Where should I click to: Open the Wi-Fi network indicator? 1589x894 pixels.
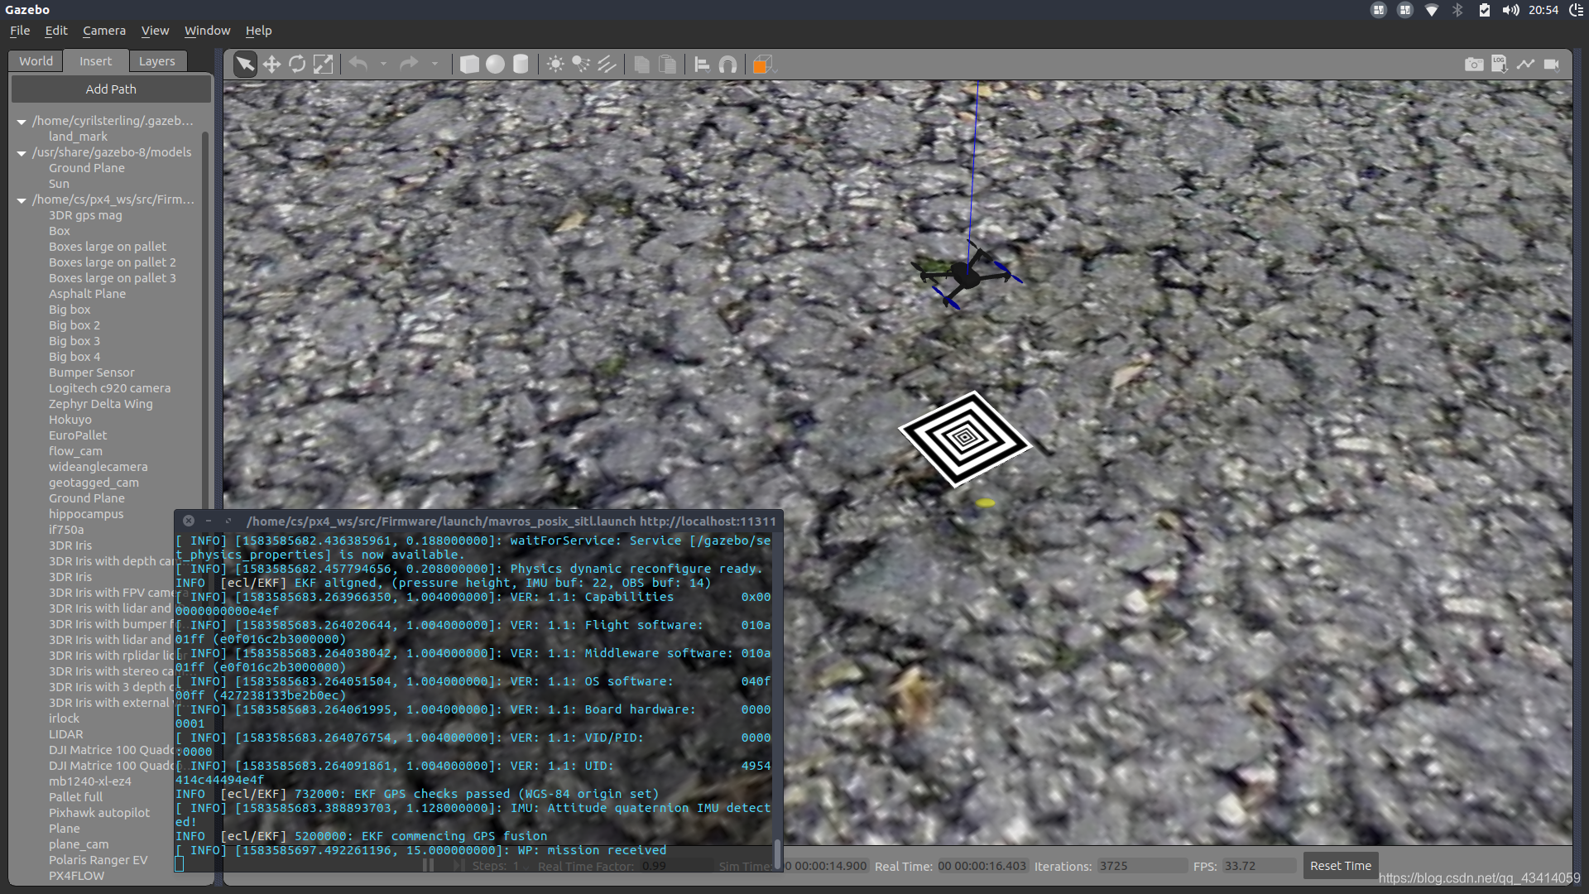pyautogui.click(x=1431, y=10)
